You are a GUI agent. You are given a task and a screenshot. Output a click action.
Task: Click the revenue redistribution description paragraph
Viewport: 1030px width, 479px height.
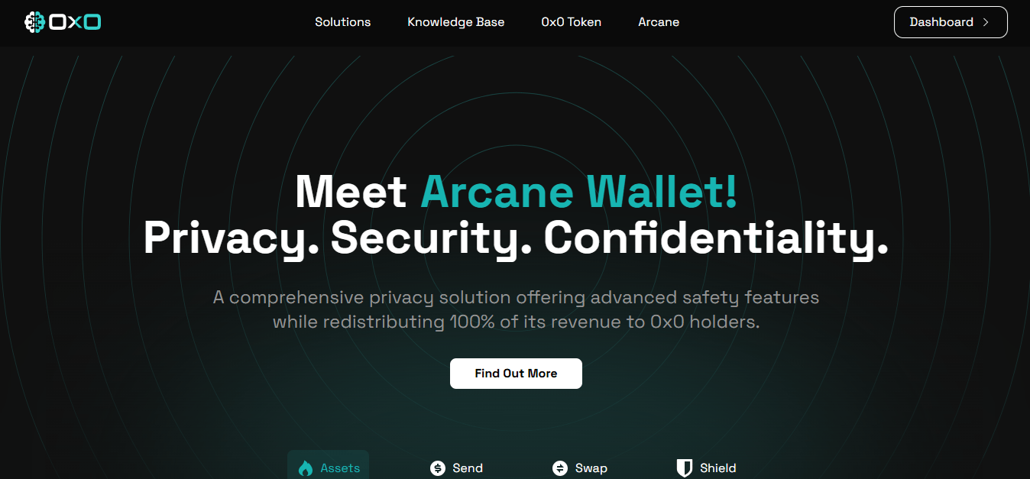tap(516, 309)
